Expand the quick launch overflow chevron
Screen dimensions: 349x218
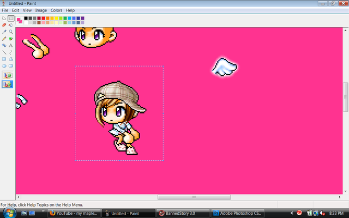pos(43,211)
